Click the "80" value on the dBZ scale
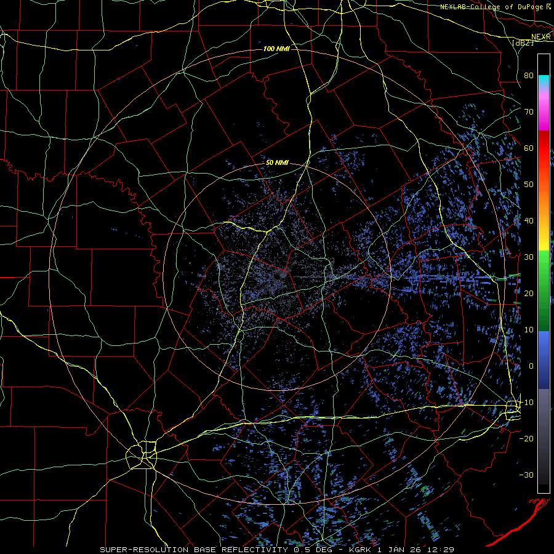Image resolution: width=554 pixels, height=554 pixels. tap(529, 75)
